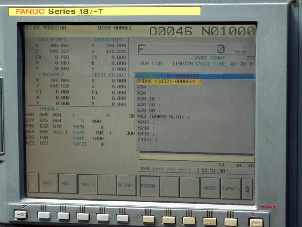Push the physical key below NEXT softkey
Viewport: 302px width, 227px height.
(x=210, y=221)
